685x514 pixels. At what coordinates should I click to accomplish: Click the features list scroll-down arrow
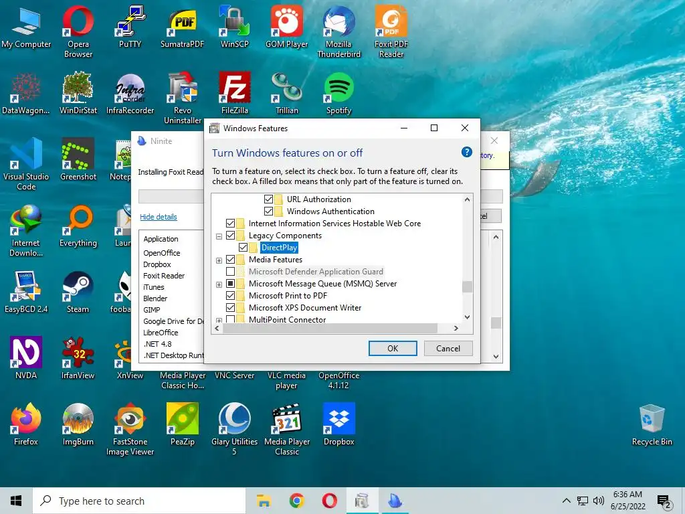[x=467, y=317]
